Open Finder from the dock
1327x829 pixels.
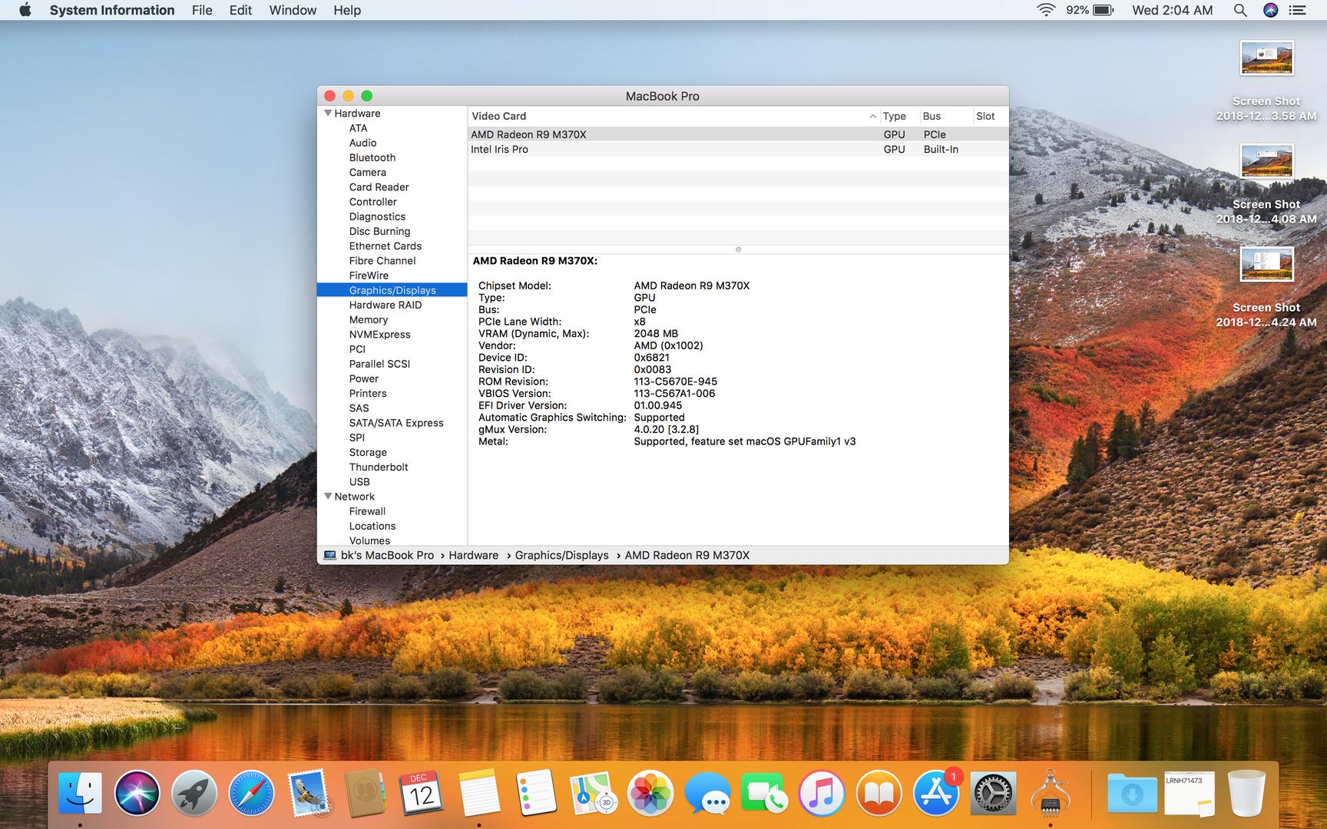click(80, 793)
